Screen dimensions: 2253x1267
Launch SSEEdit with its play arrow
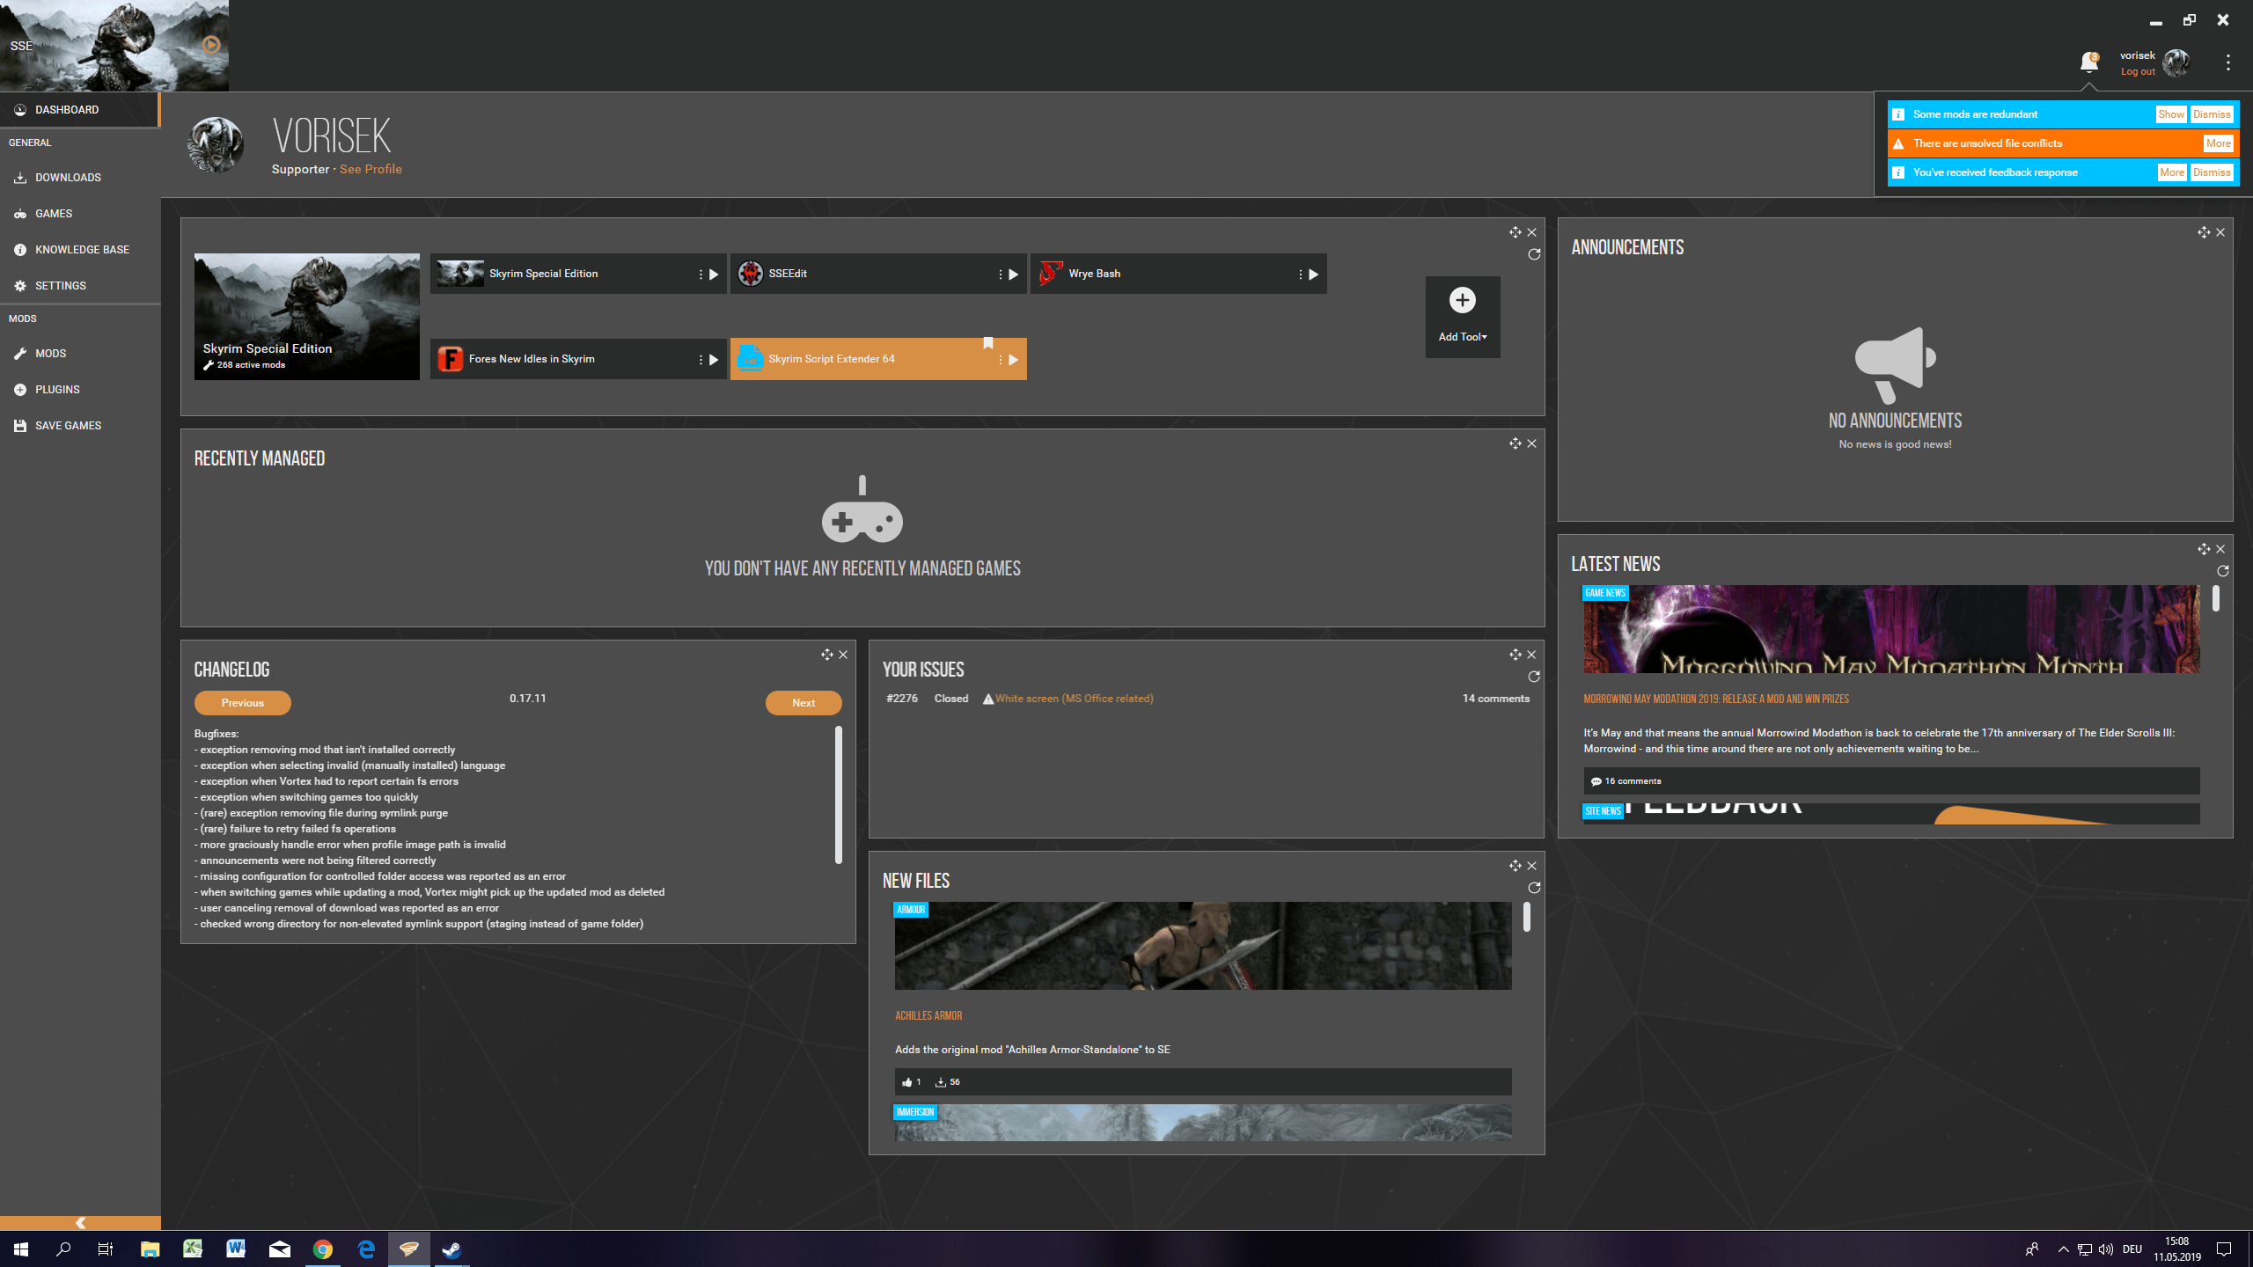tap(1013, 275)
